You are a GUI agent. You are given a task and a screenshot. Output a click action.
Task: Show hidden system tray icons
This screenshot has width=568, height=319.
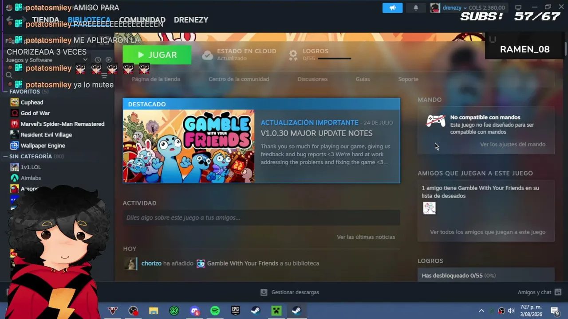pyautogui.click(x=481, y=311)
